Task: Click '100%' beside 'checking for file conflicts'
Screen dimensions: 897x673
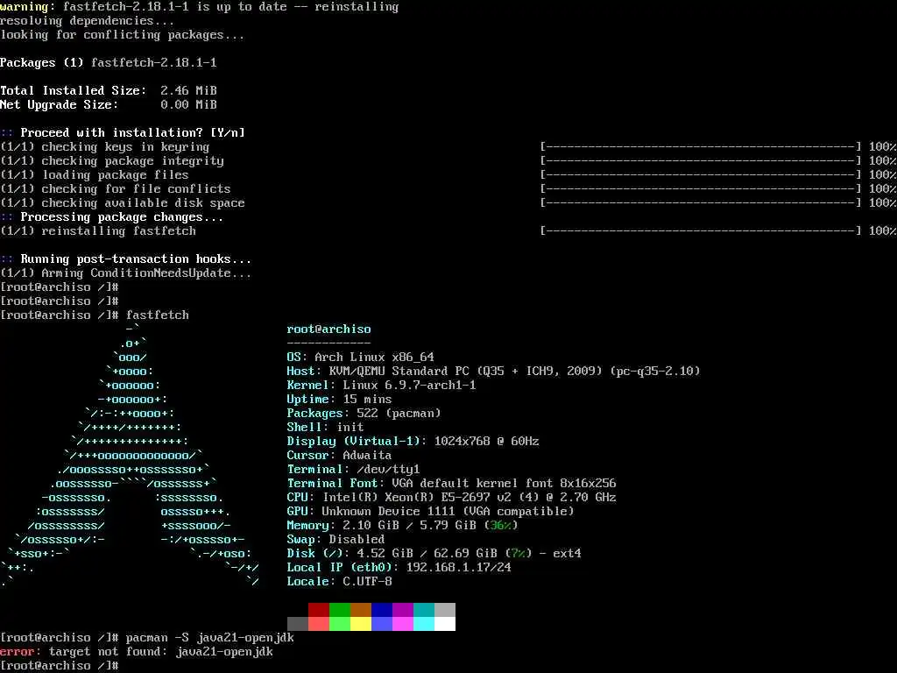Action: 883,189
